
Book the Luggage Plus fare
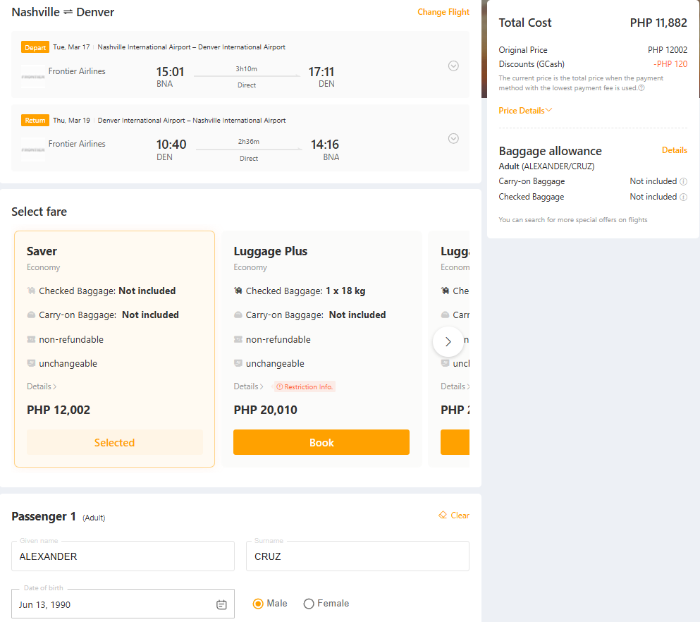[x=321, y=442]
